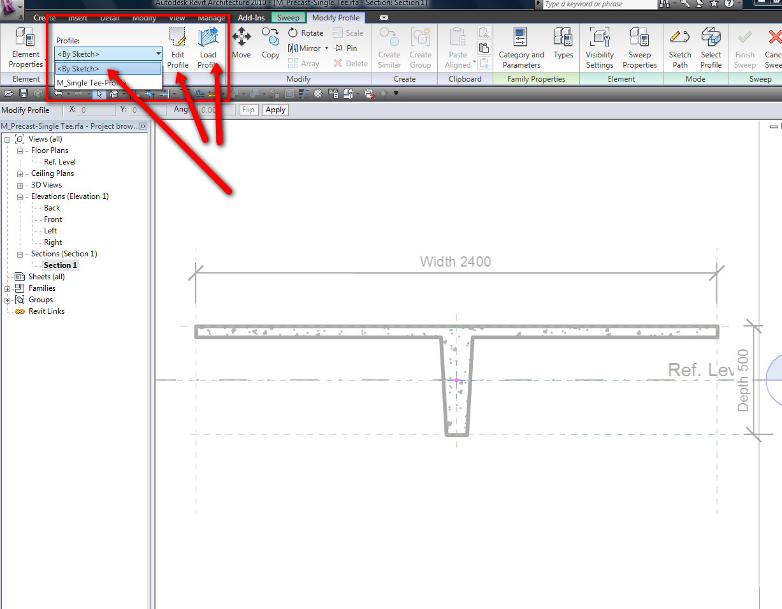This screenshot has height=609, width=782.
Task: Open the Left elevation view
Action: pos(50,231)
